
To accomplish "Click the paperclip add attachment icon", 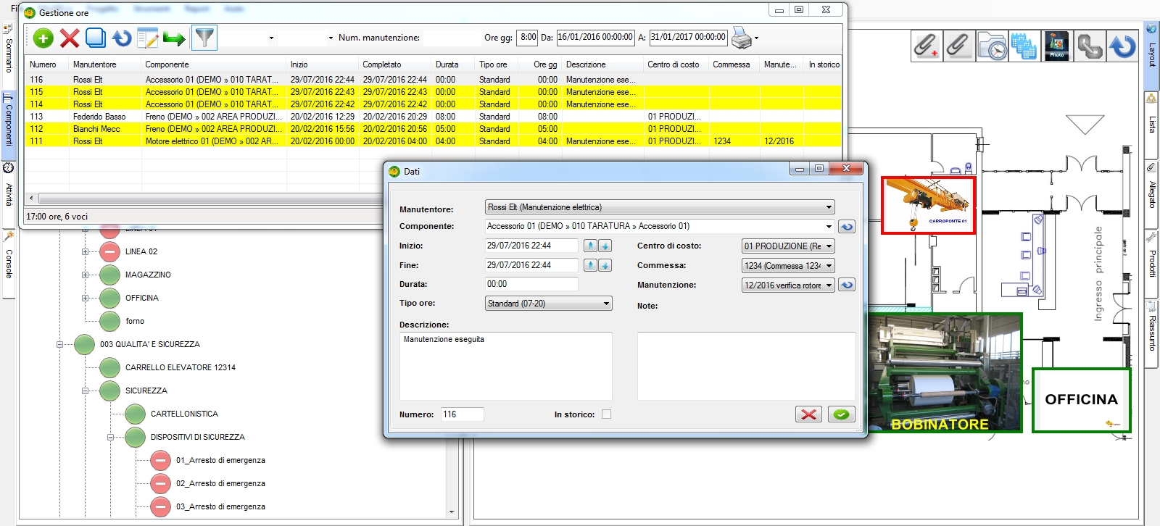I will [926, 46].
